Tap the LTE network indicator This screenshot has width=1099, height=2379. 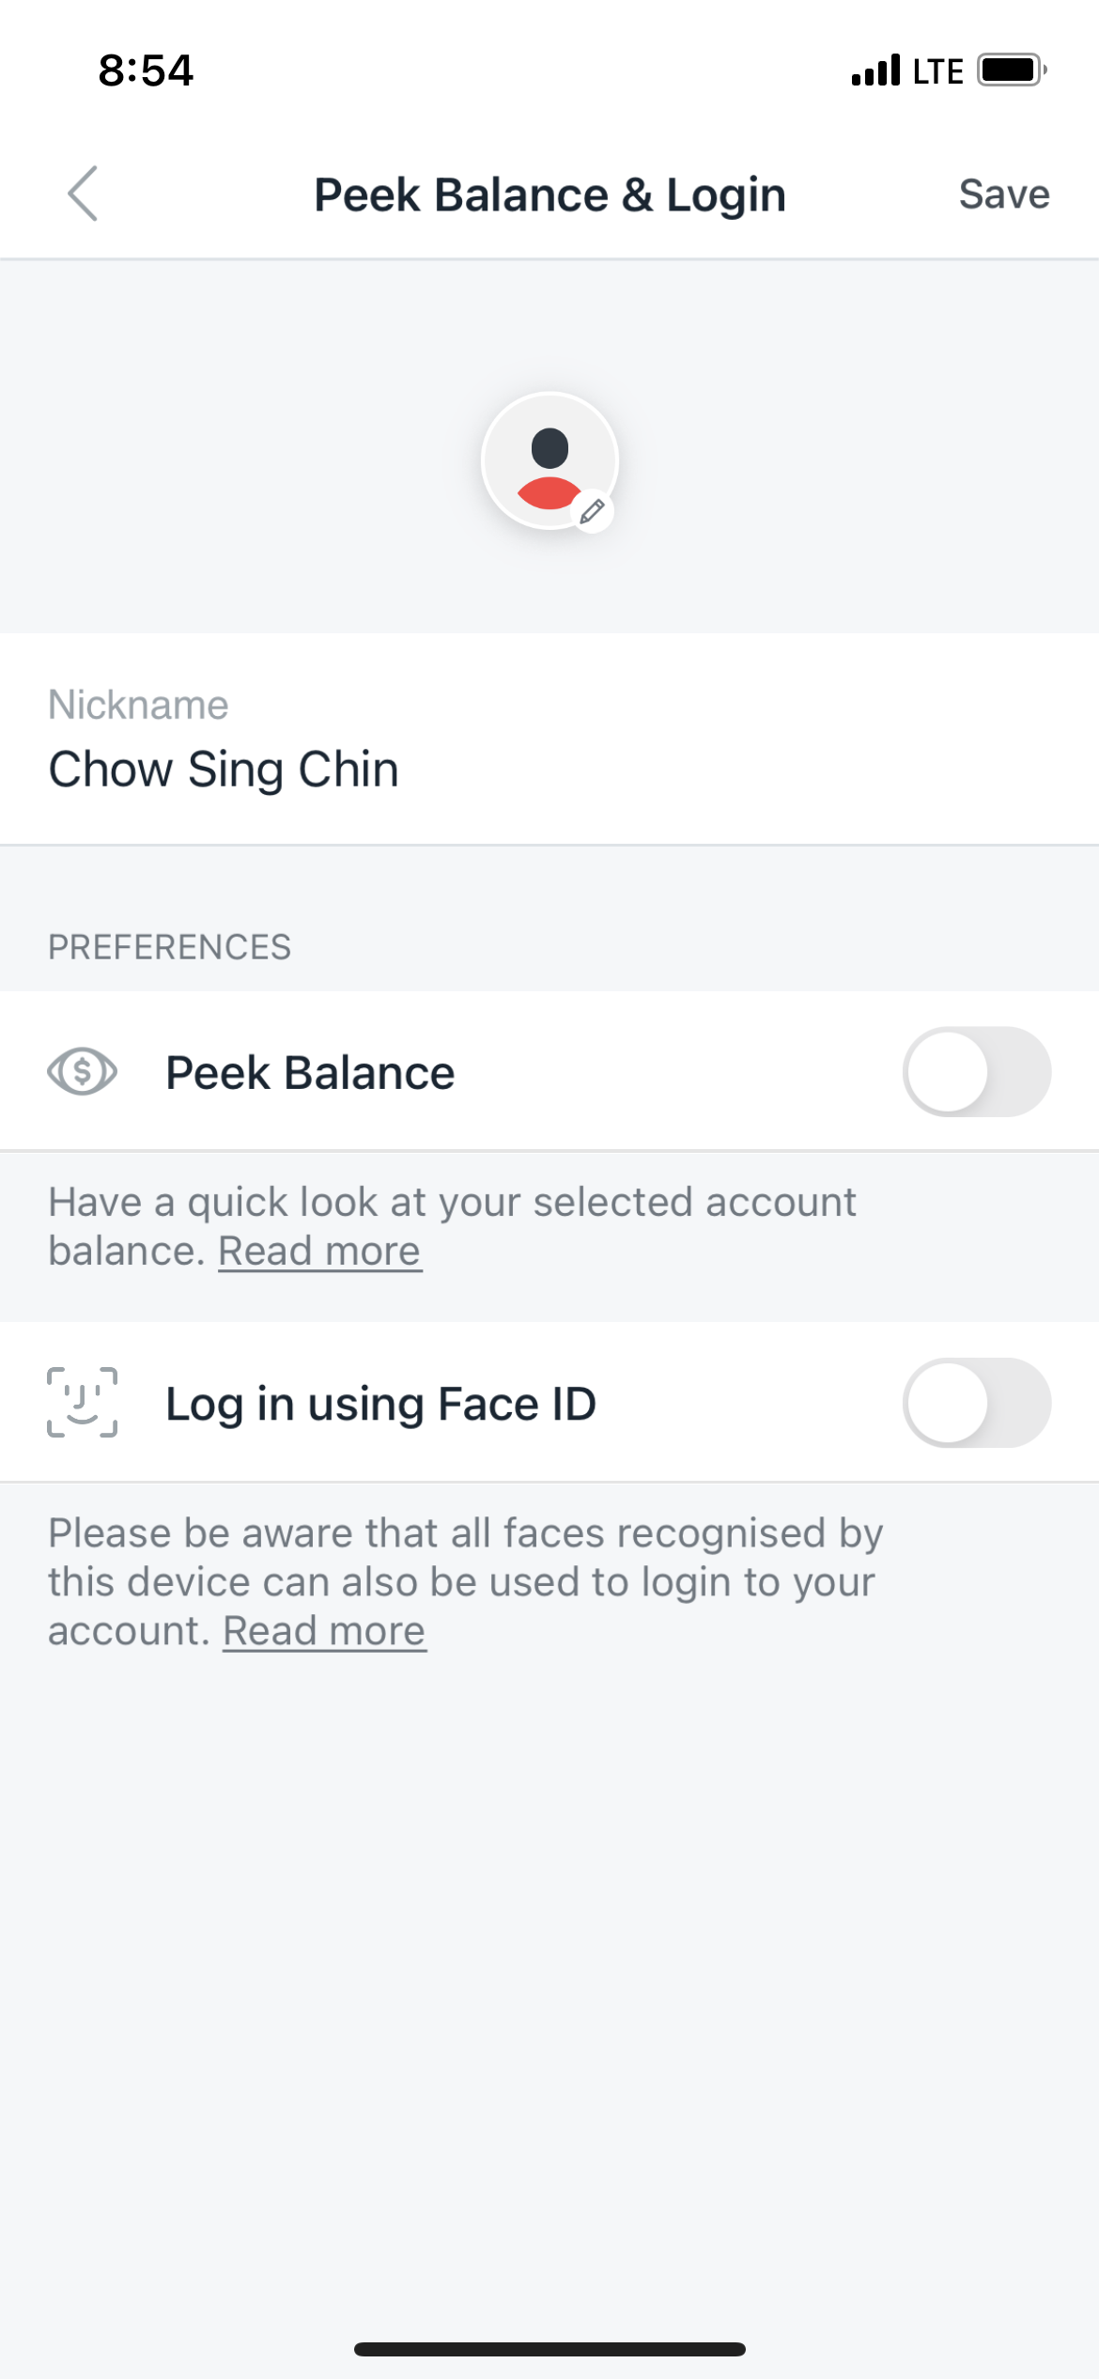[937, 71]
